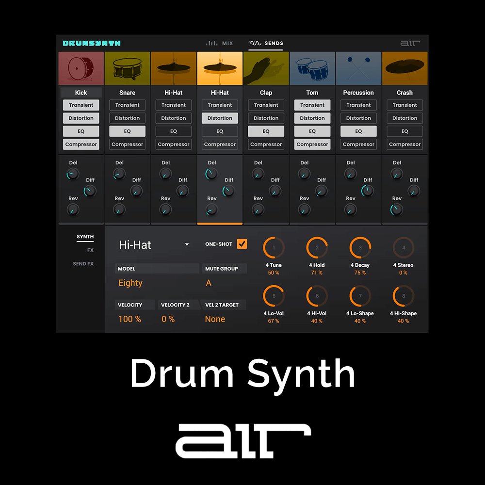Select the Snare drum pad icon

click(127, 68)
